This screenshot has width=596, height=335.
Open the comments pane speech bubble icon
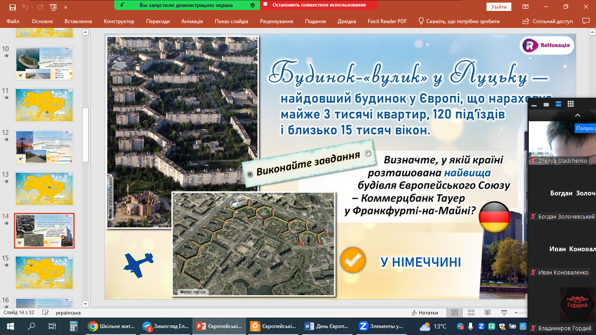(586, 21)
